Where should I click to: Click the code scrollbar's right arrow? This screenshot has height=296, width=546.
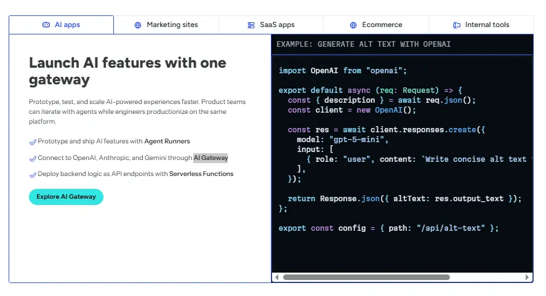pyautogui.click(x=527, y=277)
